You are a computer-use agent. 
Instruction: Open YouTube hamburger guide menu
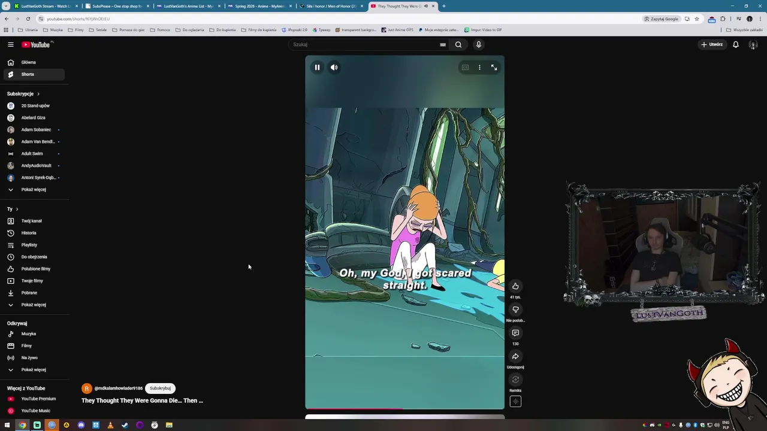coord(10,44)
